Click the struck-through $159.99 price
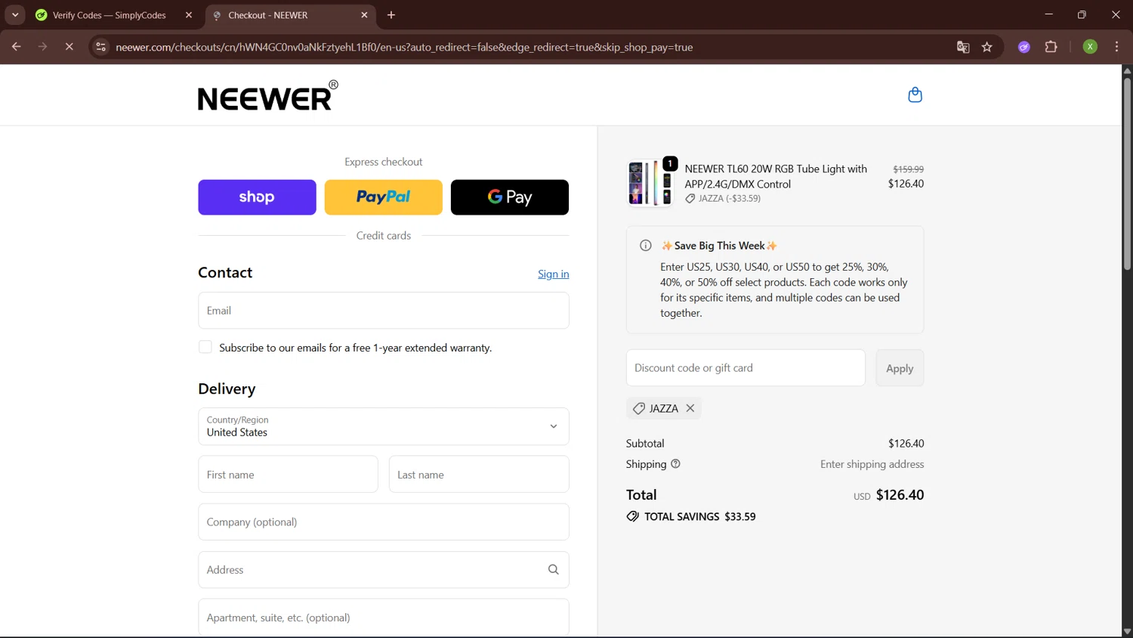Screen dimensions: 1133x638 point(908,169)
